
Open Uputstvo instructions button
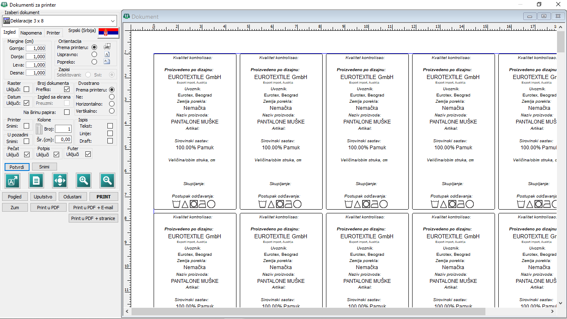(x=43, y=197)
